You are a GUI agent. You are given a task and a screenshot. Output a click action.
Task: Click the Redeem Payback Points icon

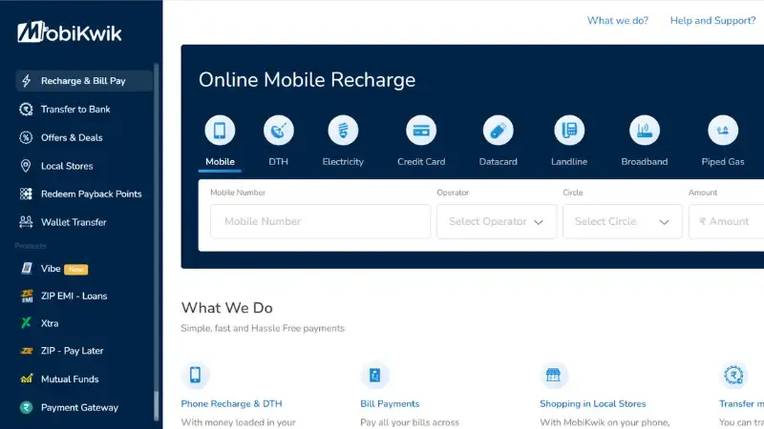pos(26,194)
